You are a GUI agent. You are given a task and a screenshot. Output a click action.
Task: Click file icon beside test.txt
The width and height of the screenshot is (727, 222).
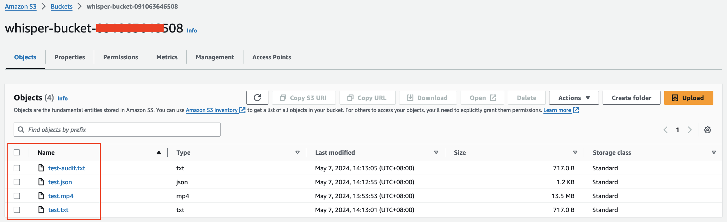pyautogui.click(x=41, y=210)
